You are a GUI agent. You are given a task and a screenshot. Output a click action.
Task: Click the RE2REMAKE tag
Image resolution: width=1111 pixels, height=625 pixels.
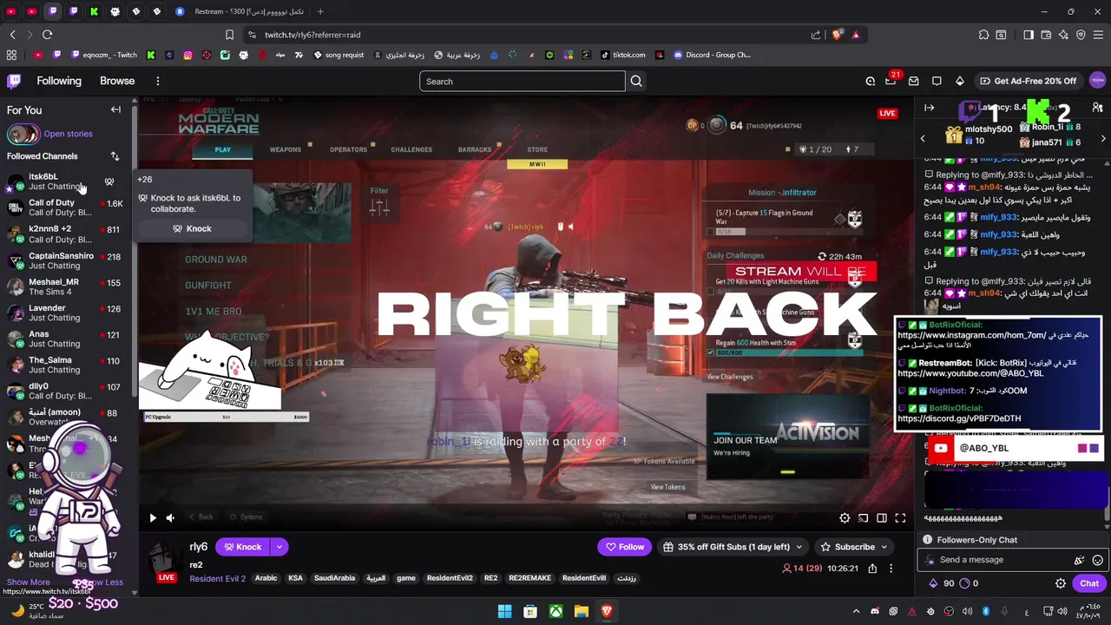529,578
